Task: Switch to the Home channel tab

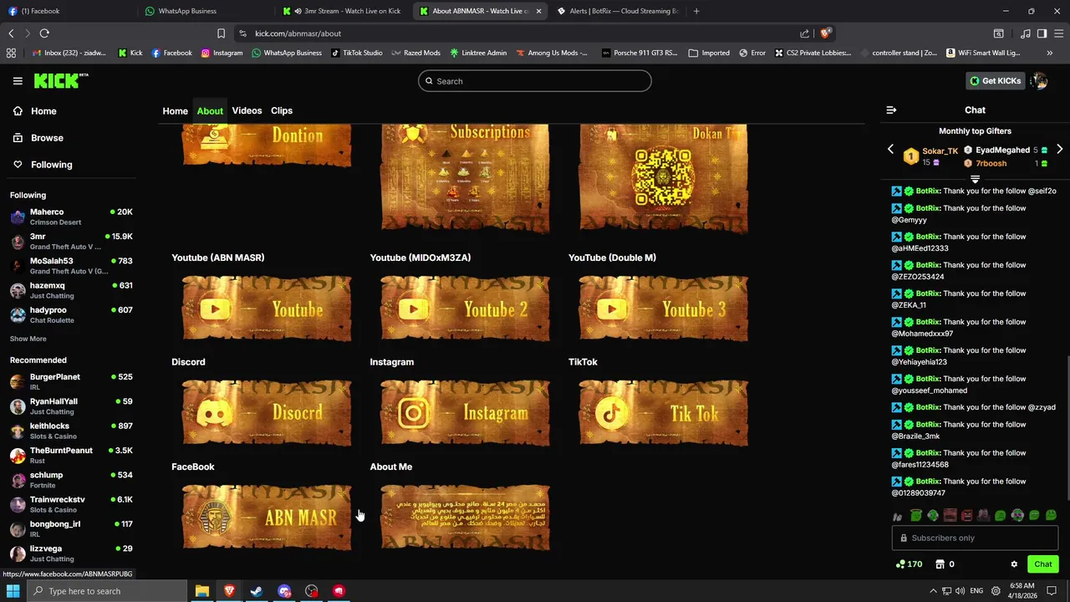Action: [x=175, y=110]
